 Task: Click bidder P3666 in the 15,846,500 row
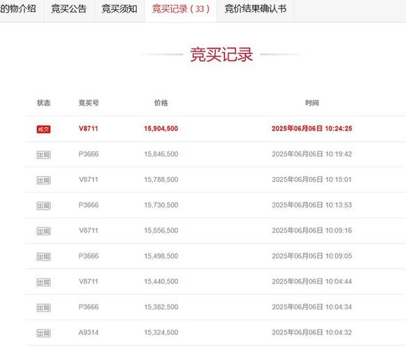88,154
